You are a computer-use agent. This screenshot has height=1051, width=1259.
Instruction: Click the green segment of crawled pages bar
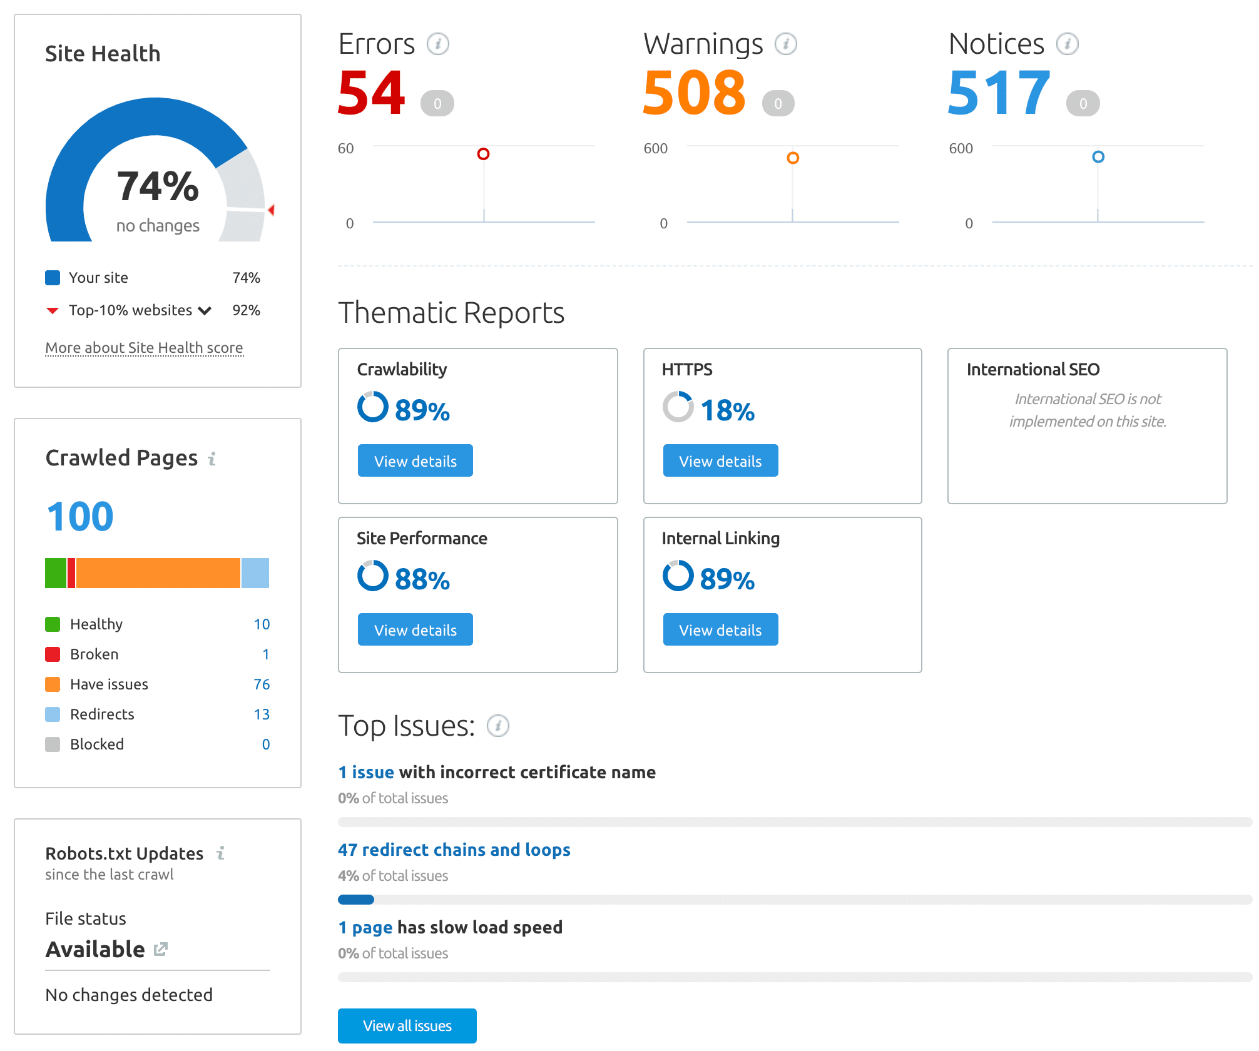[56, 573]
